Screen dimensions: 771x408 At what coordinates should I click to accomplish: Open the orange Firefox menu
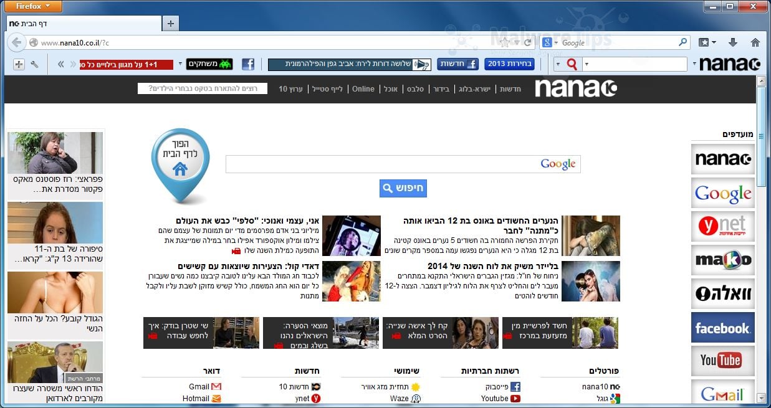click(x=32, y=6)
